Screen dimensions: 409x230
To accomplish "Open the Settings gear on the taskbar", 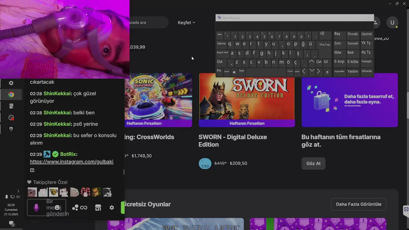I will 11,83.
